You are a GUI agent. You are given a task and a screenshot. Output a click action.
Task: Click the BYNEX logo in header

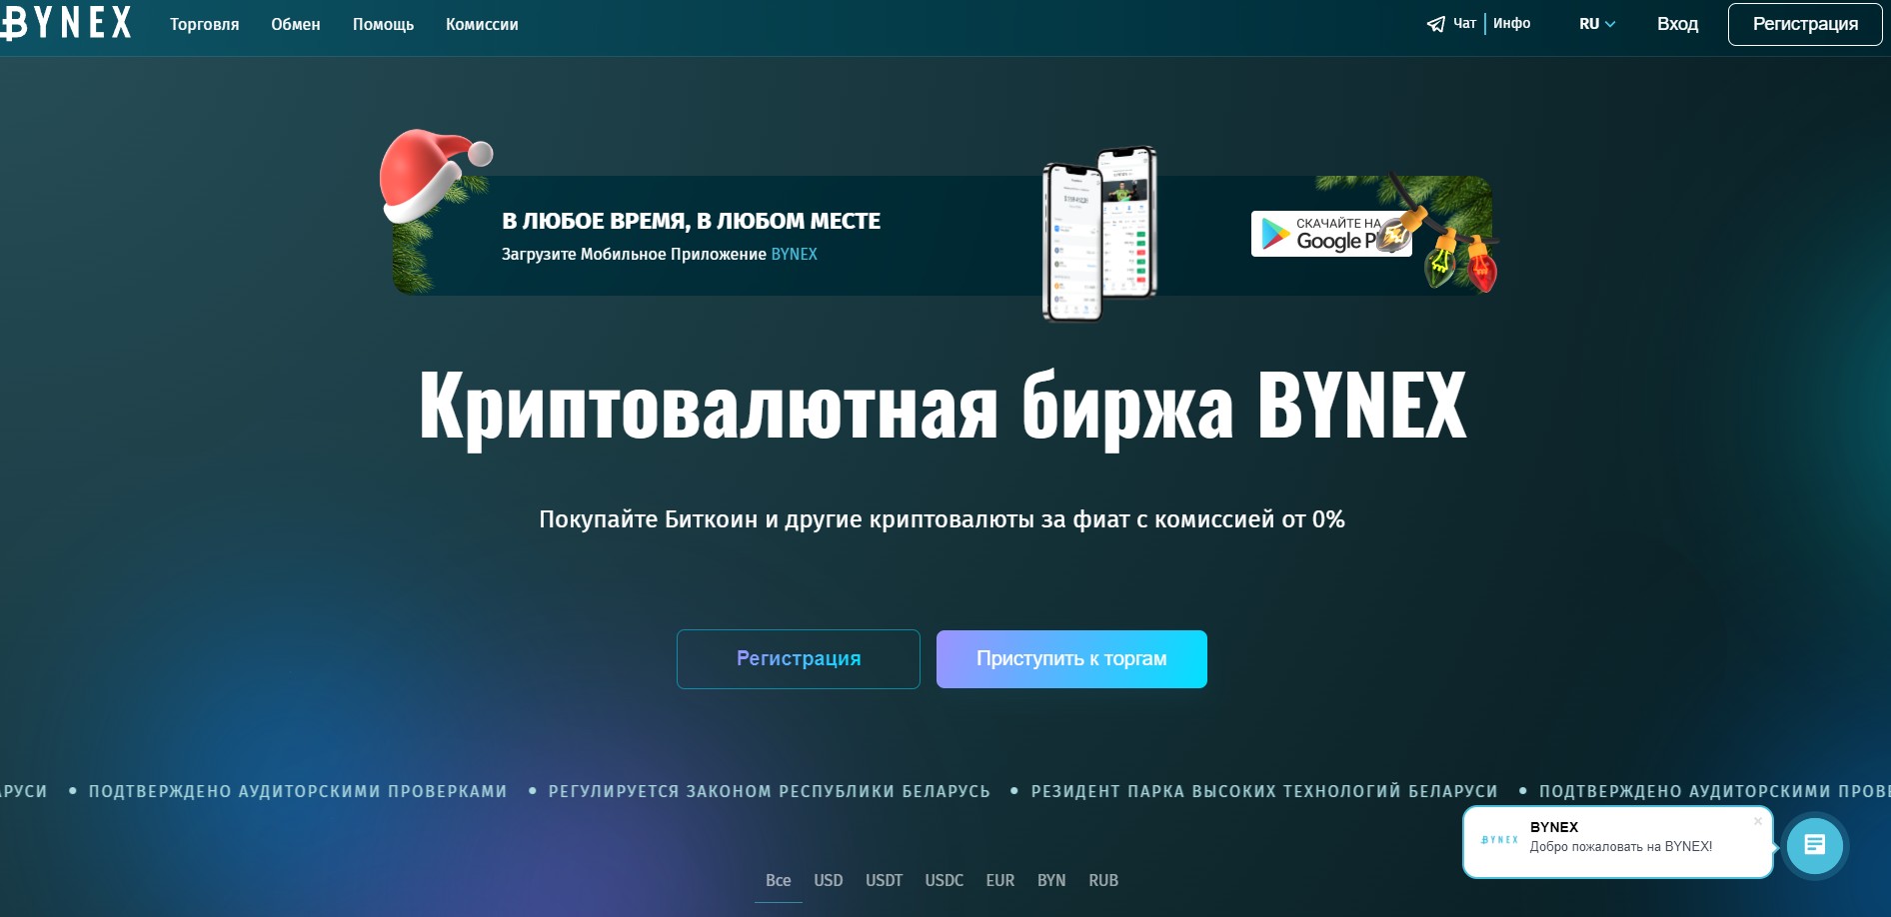tap(66, 23)
